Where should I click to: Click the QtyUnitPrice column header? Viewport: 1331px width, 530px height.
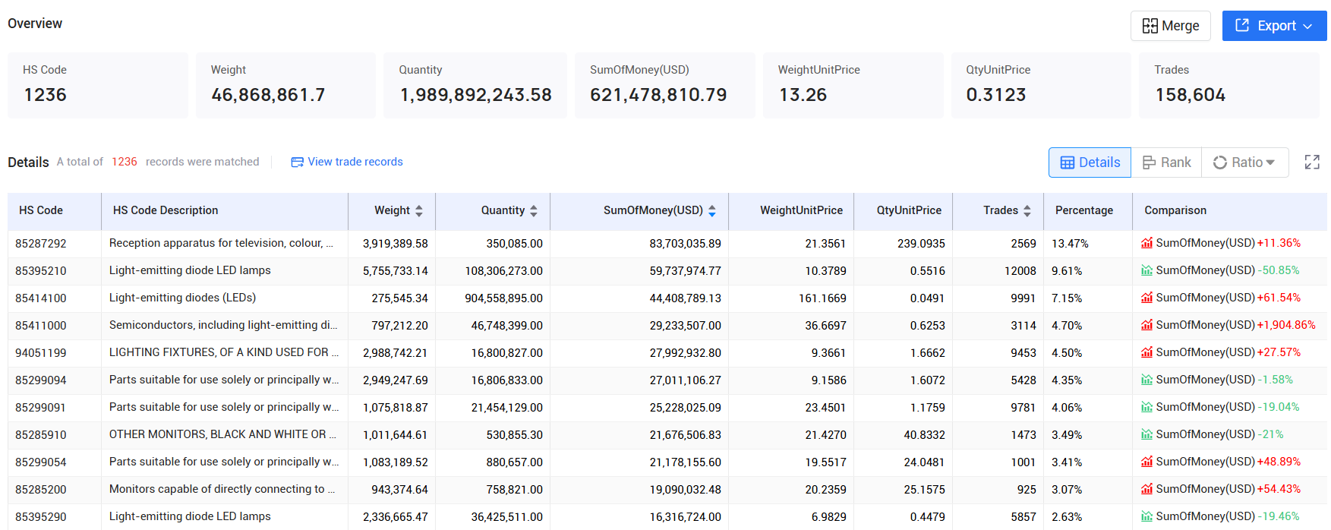pyautogui.click(x=909, y=210)
